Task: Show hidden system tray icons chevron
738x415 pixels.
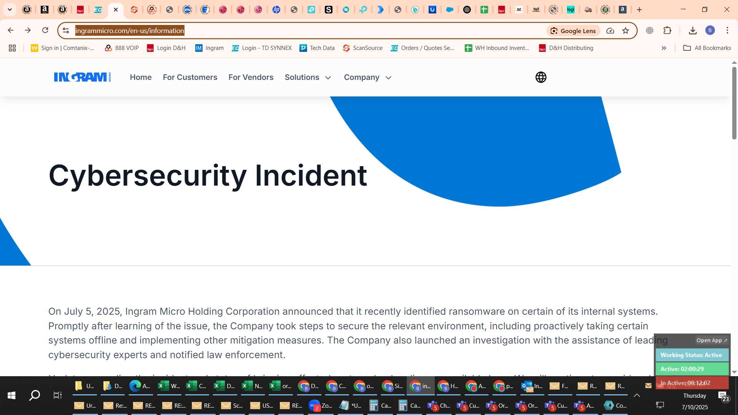Action: click(637, 395)
